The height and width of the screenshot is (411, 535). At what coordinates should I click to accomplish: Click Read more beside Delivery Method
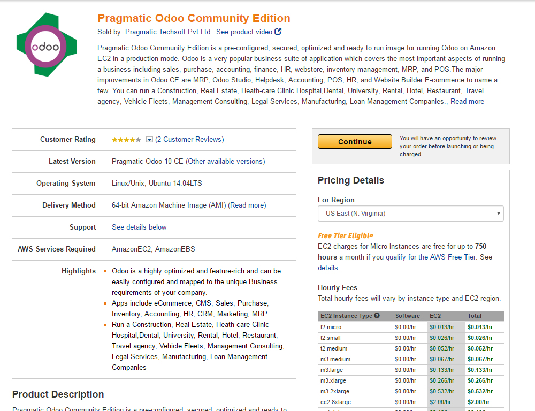coord(247,205)
